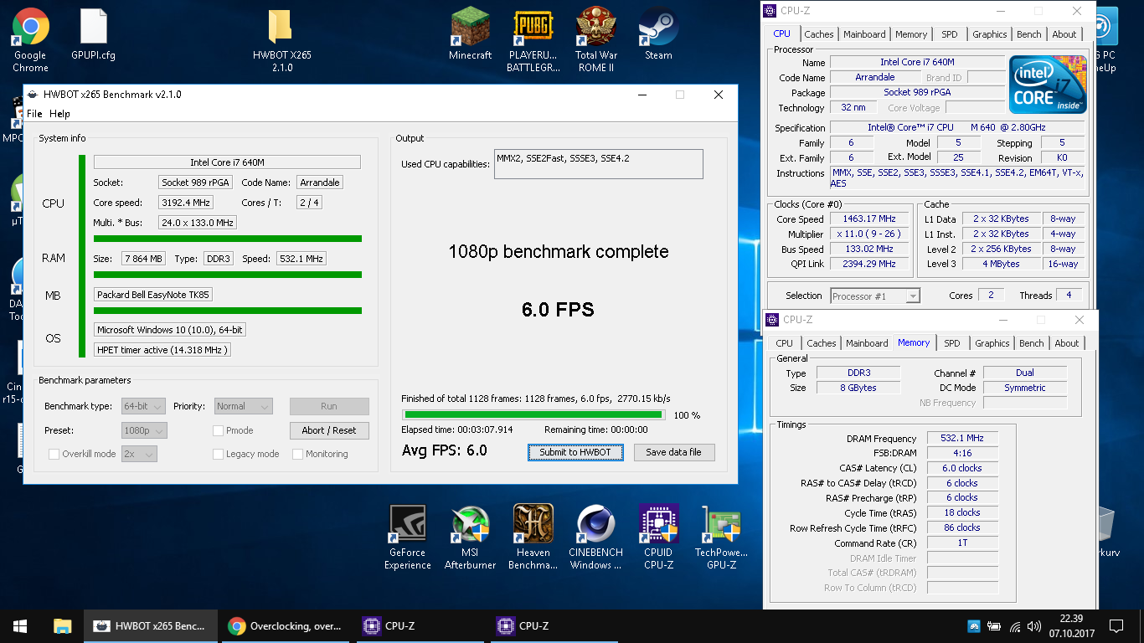Open the Overkill mode 2x dropdown
The height and width of the screenshot is (643, 1144).
(139, 454)
